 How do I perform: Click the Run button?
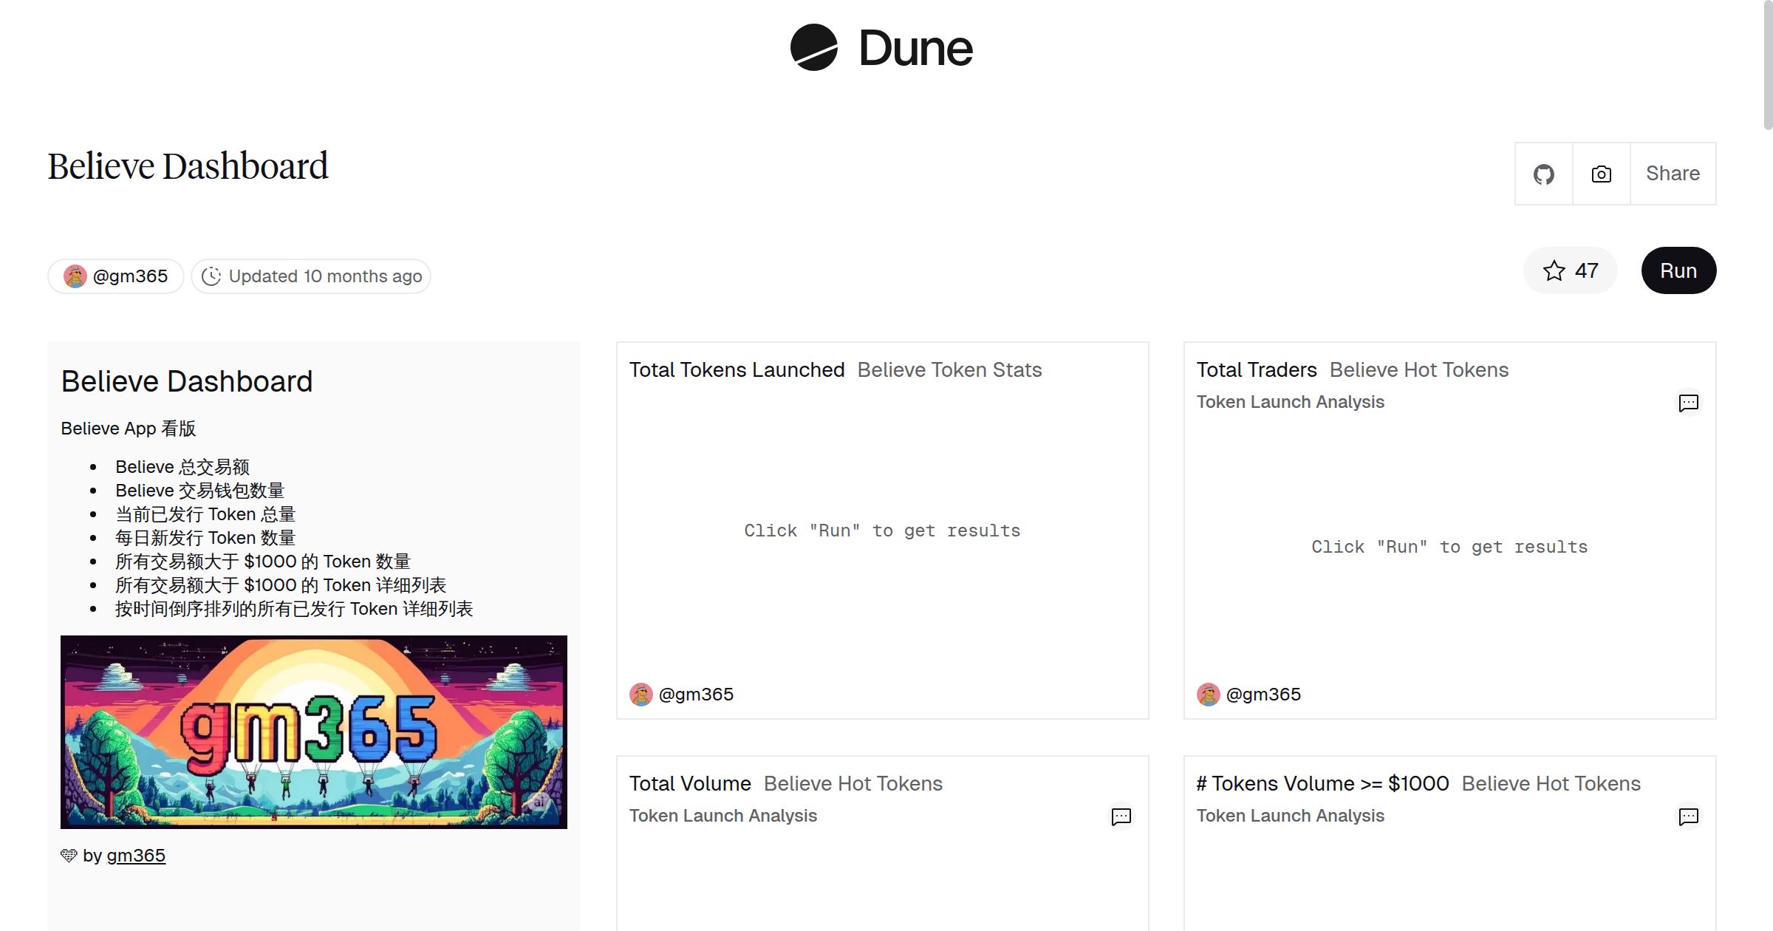pos(1678,270)
